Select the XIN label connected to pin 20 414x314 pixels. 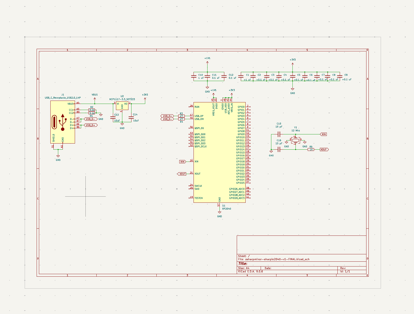click(182, 162)
